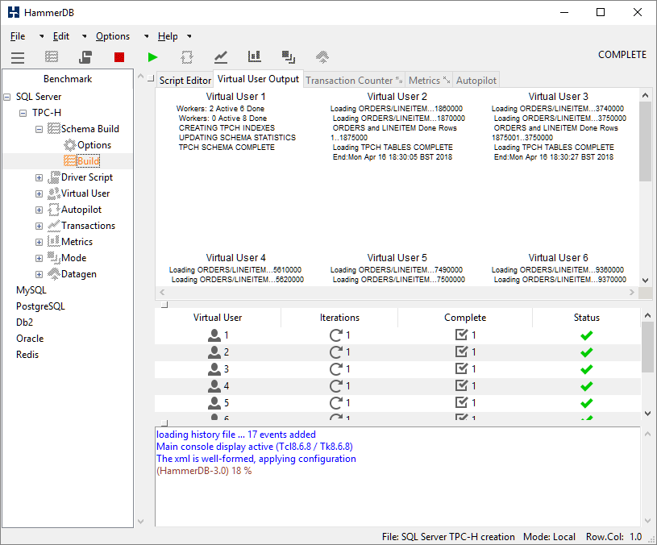Select Redis in the benchmark tree
The image size is (657, 545).
[27, 355]
